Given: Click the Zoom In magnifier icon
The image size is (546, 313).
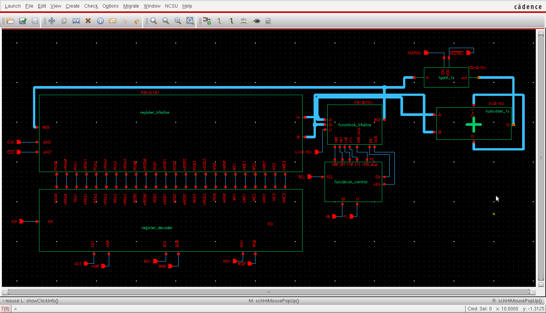Looking at the screenshot, I should (154, 21).
